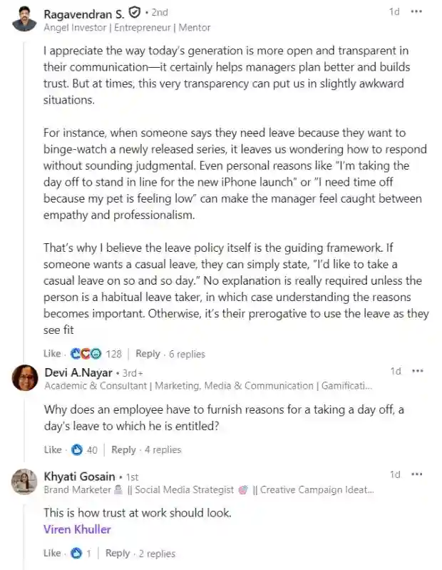View thumbs-up reaction on Devi's comment
This screenshot has height=570, width=442.
(x=77, y=449)
